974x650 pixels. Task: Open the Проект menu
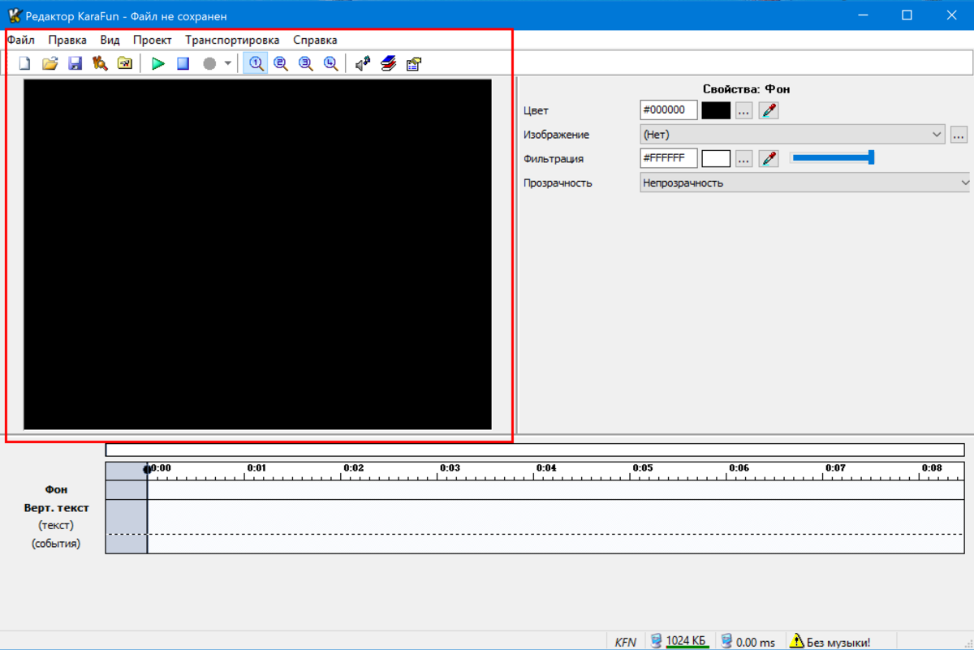(153, 40)
